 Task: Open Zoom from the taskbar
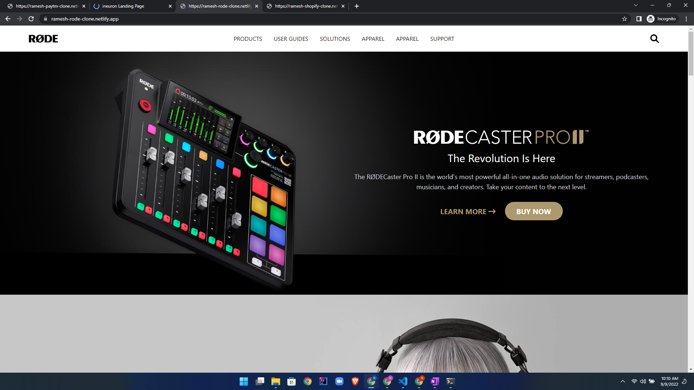[339, 381]
